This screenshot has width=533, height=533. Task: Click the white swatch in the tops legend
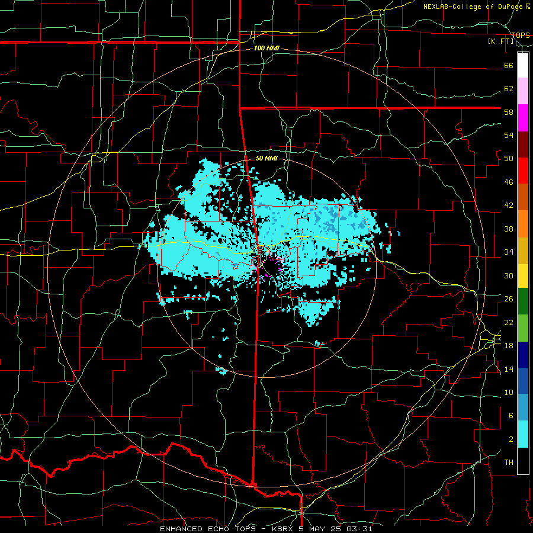point(523,65)
